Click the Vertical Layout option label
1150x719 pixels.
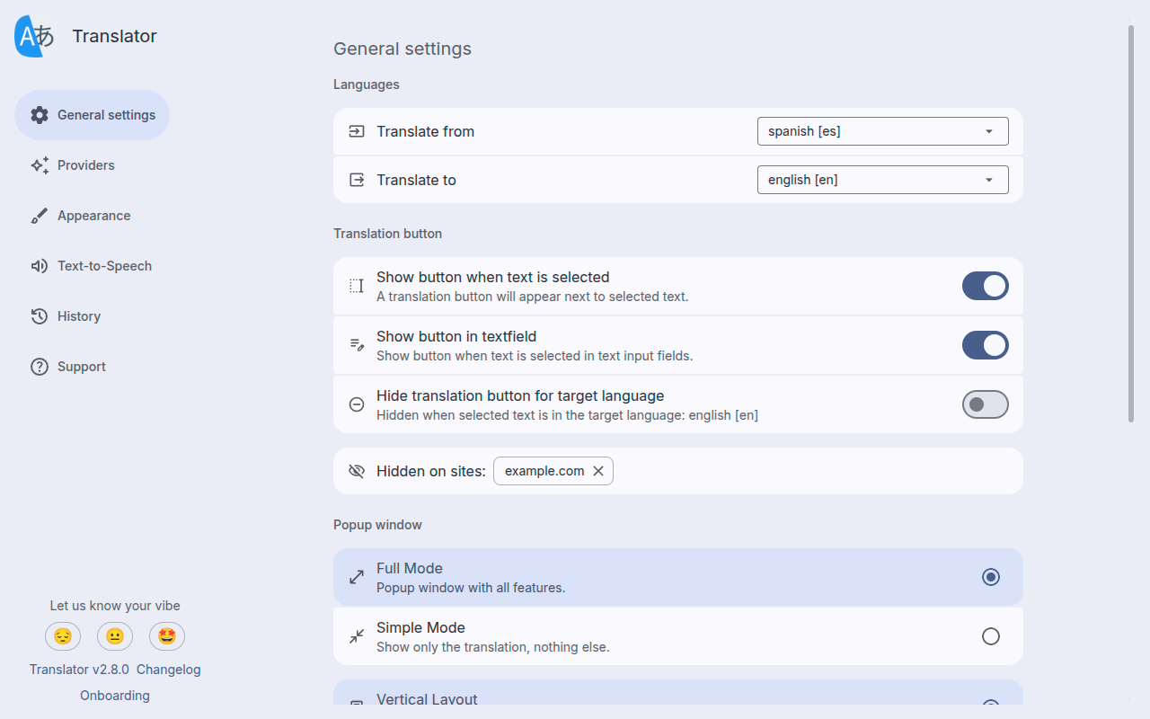click(427, 699)
